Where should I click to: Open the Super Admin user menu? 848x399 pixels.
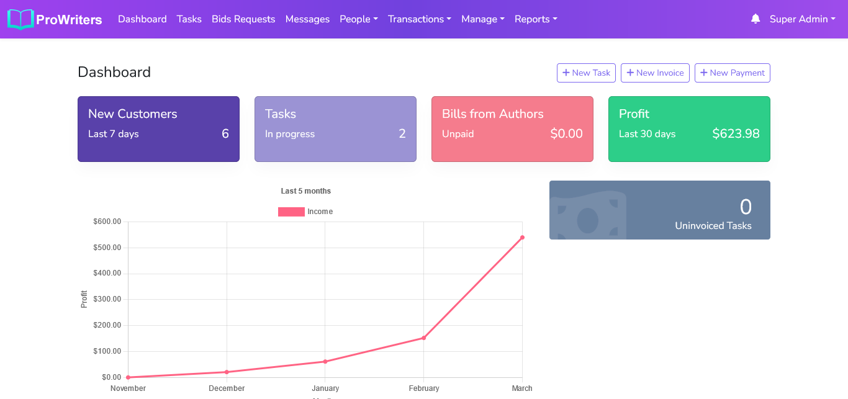tap(802, 19)
